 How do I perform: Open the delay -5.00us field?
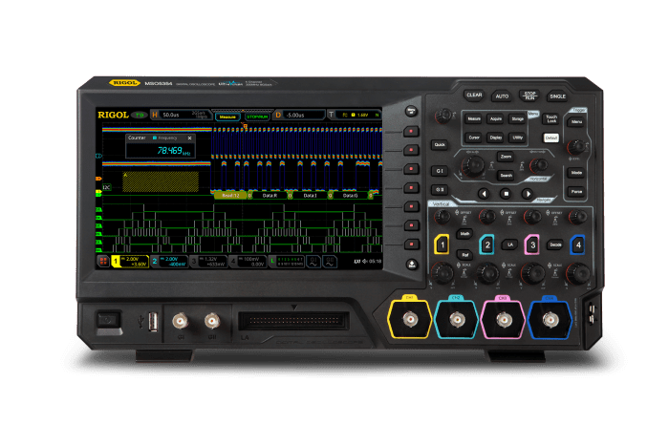point(296,116)
